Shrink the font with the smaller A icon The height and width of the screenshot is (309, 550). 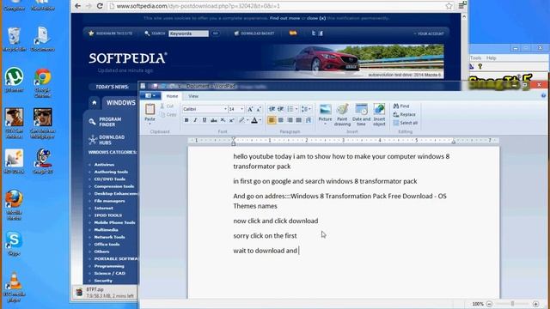point(259,109)
